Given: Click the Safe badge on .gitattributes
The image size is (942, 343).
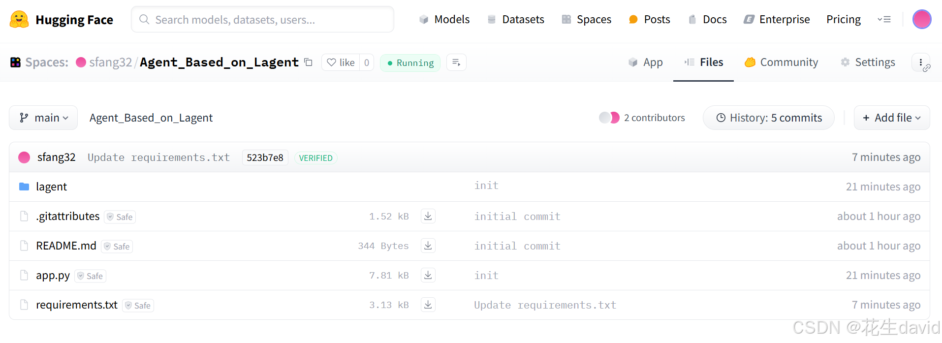Looking at the screenshot, I should click(x=120, y=217).
